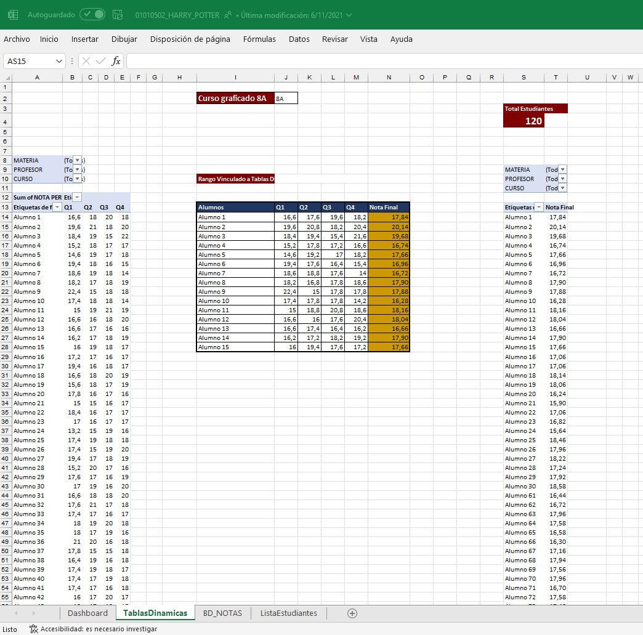This screenshot has height=635, width=643.
Task: Open the Revisar ribbon tab
Action: click(334, 39)
